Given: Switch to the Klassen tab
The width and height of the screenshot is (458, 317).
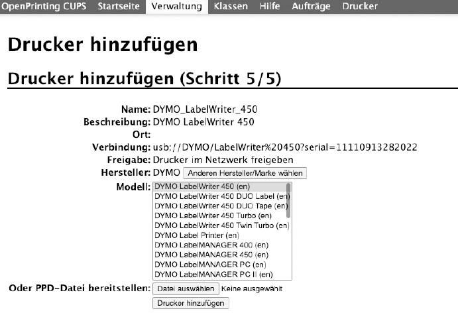Looking at the screenshot, I should pyautogui.click(x=231, y=7).
